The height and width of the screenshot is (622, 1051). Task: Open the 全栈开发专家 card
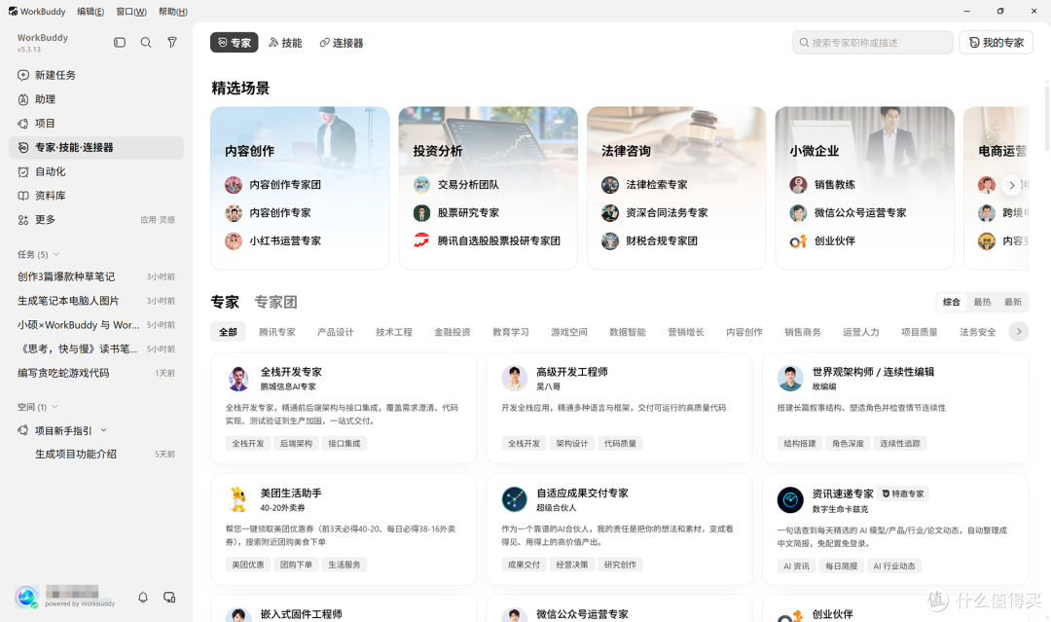coord(344,408)
